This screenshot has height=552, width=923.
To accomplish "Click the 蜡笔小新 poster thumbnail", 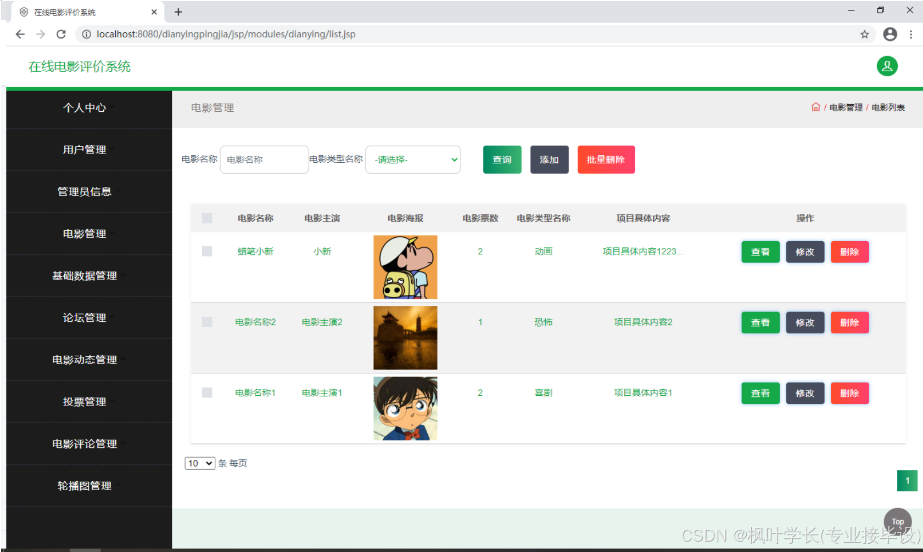I will point(405,267).
